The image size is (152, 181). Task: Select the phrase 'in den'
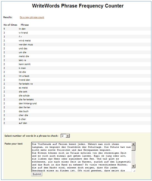[22, 29]
